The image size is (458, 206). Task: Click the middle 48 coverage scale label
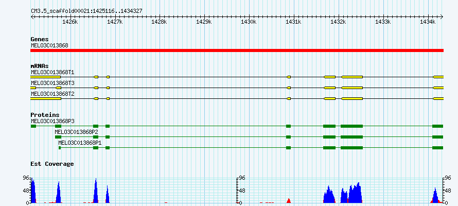(241, 191)
